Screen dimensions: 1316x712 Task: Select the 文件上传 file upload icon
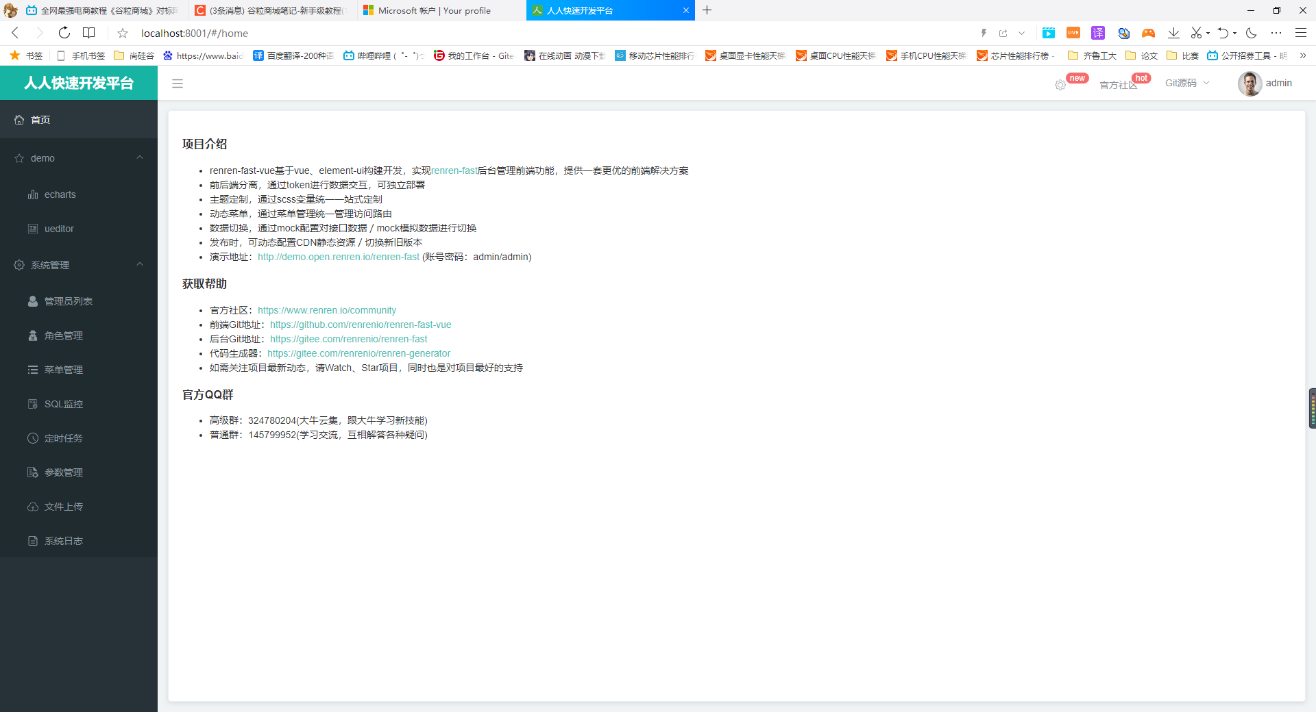[33, 507]
